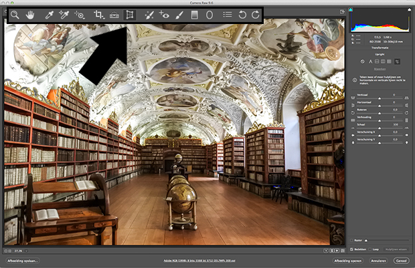This screenshot has width=415, height=268.
Task: Select the White Balance eyedropper tool
Action: [x=49, y=15]
